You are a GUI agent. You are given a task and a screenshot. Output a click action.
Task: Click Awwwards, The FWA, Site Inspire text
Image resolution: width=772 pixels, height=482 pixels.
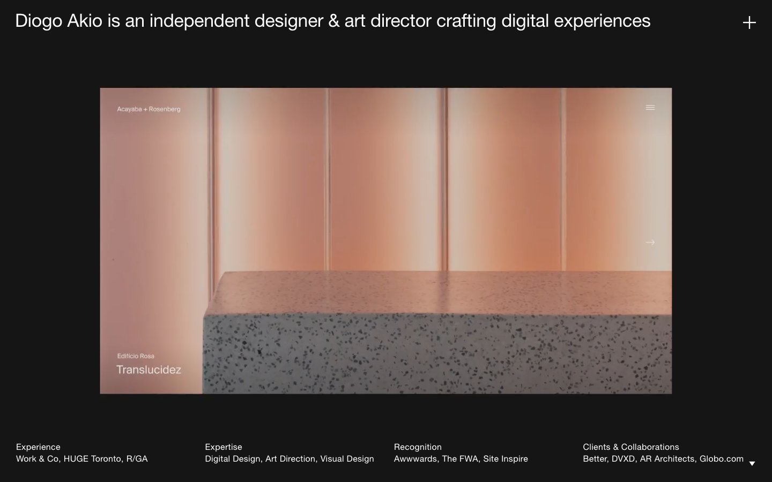461,459
